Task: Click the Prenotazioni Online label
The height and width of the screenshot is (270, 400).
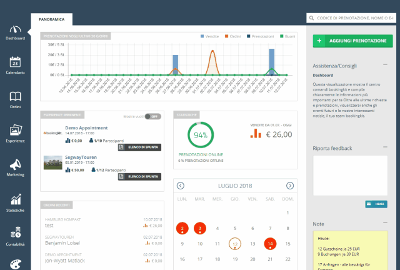Action: point(201,154)
